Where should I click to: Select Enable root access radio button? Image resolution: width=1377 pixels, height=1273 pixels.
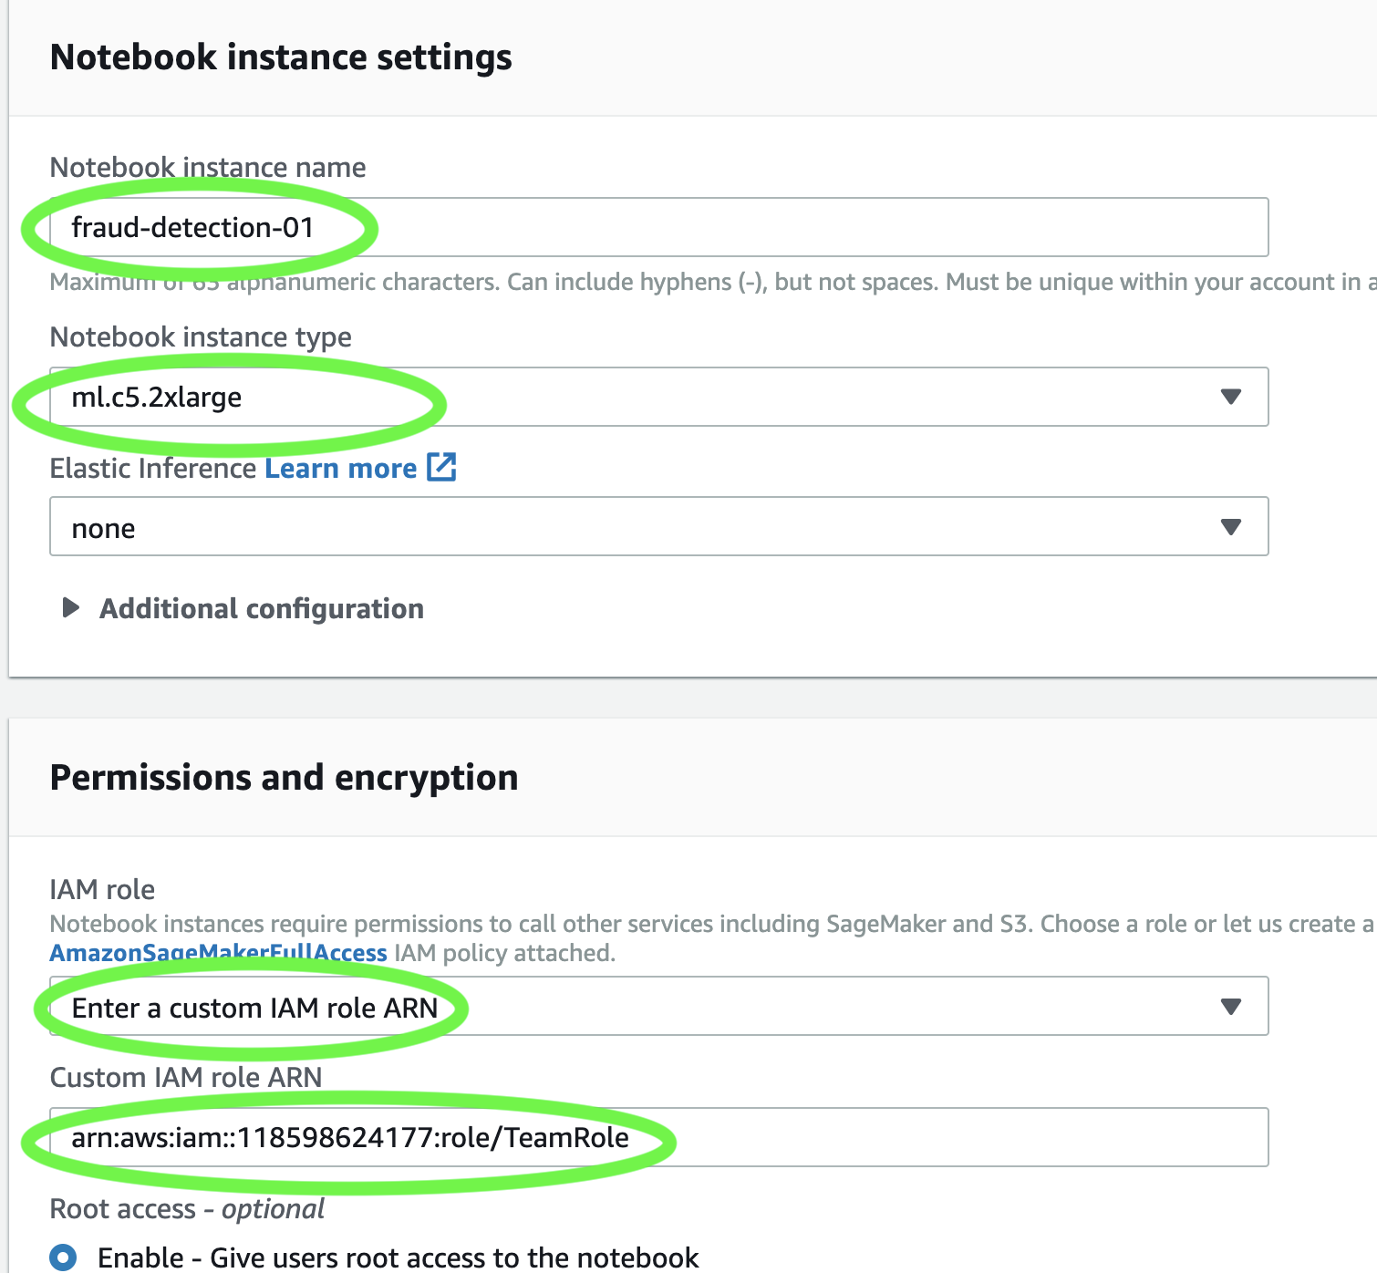tap(64, 1257)
